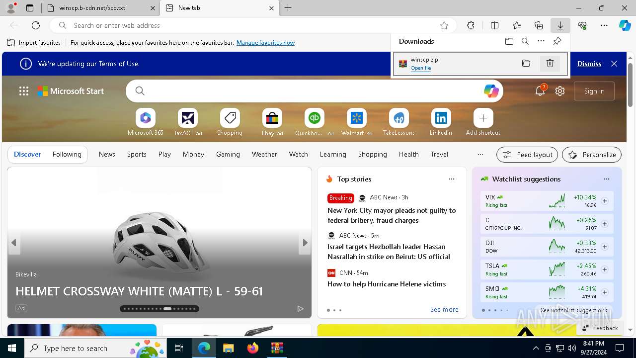Open the browser profile icon
Screen dimensions: 636x358
coord(11,8)
